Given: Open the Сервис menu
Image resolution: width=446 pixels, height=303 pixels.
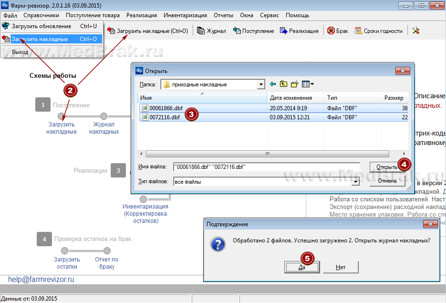Looking at the screenshot, I should coord(270,15).
